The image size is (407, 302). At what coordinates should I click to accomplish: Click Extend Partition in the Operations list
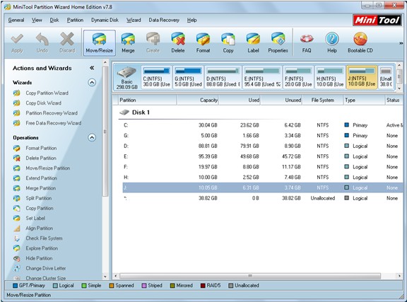tap(41, 178)
